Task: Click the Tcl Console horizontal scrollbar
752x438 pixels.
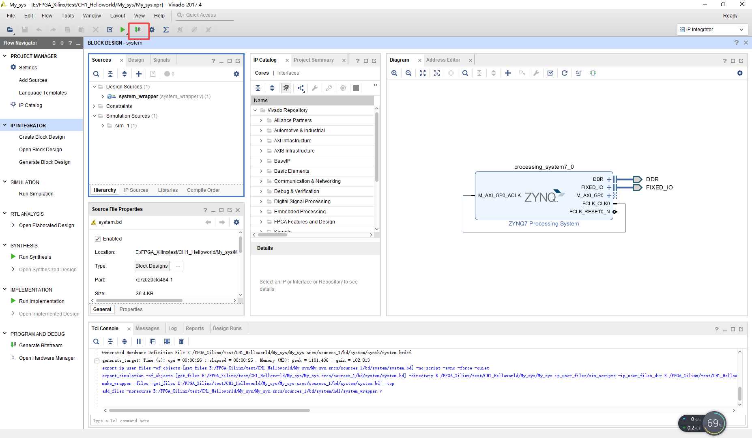Action: (x=209, y=410)
